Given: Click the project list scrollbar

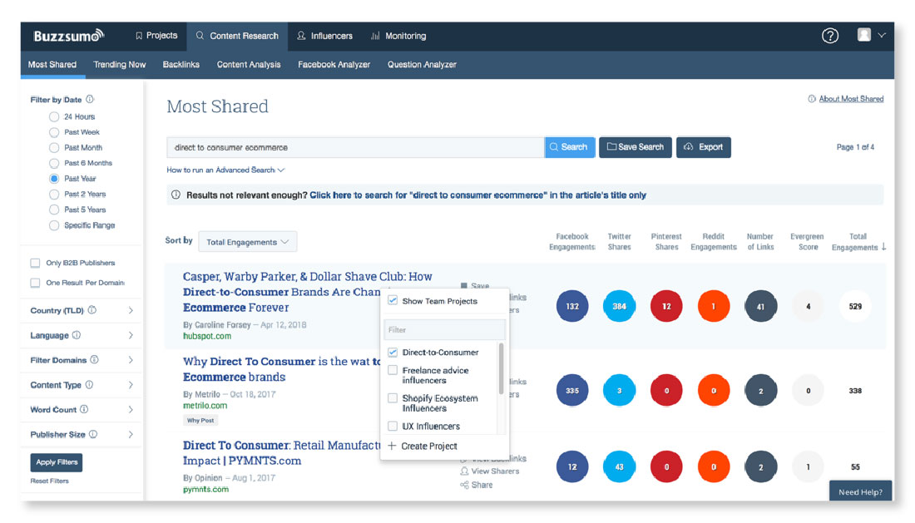Looking at the screenshot, I should point(501,368).
